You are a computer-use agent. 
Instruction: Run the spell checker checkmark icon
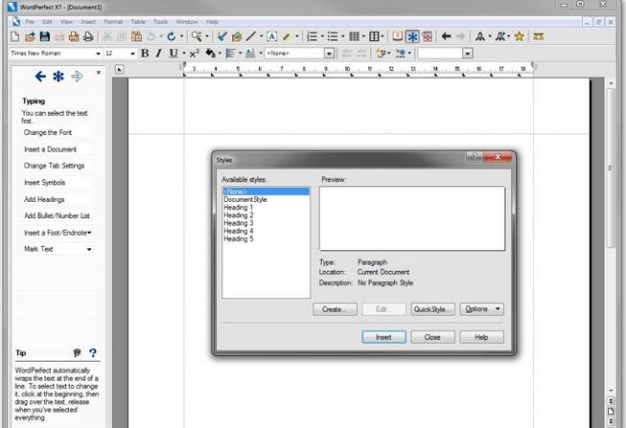point(222,36)
